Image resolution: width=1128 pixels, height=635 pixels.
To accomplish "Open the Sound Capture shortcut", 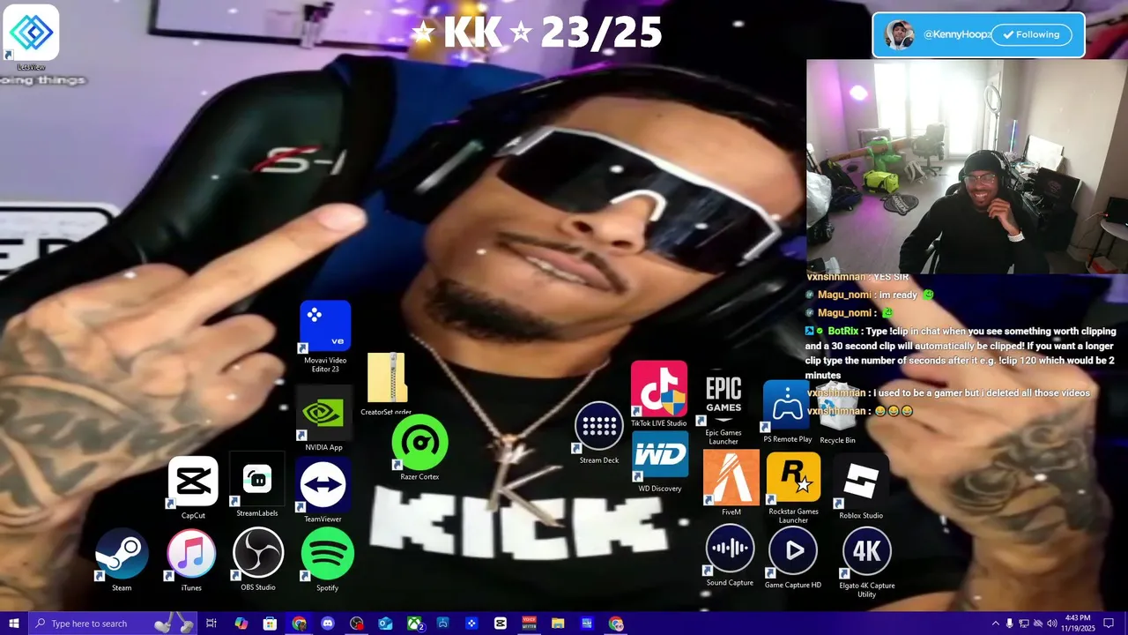I will point(730,556).
